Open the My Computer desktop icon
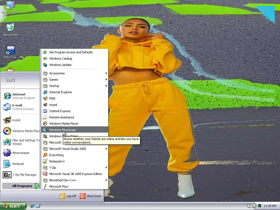 point(10,7)
